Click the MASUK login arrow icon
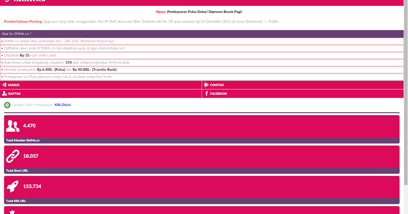This screenshot has height=214, width=408. pyautogui.click(x=4, y=85)
